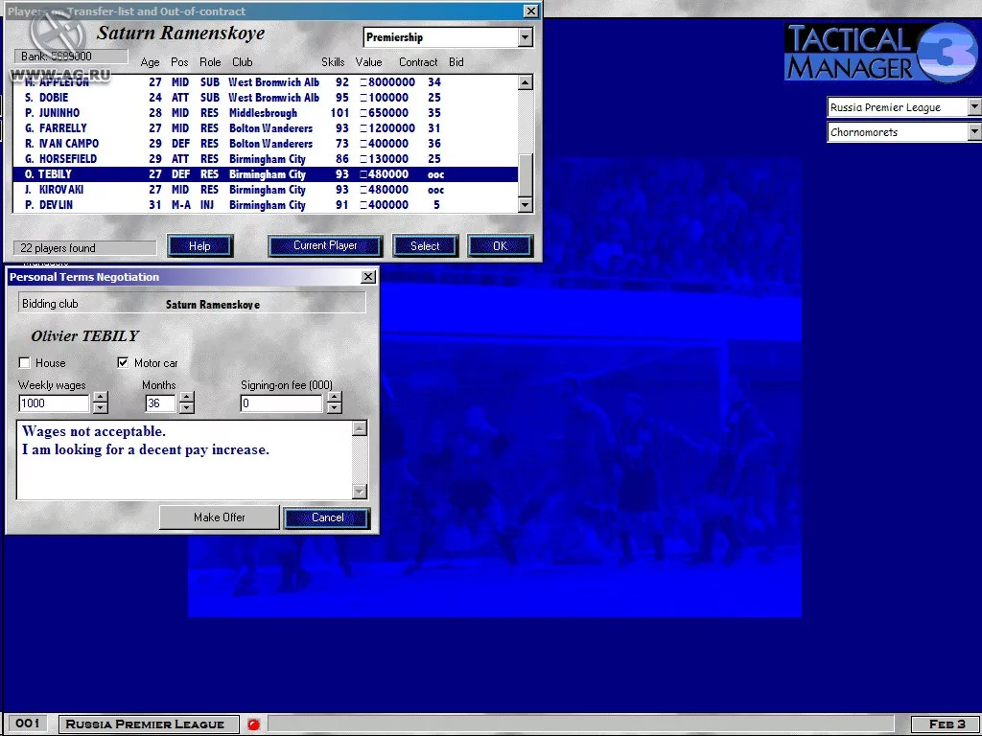
Task: Tick the House checkbox
Action: (24, 363)
